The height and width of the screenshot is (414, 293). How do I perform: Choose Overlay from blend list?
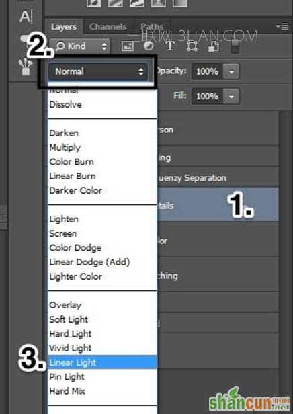pyautogui.click(x=65, y=305)
